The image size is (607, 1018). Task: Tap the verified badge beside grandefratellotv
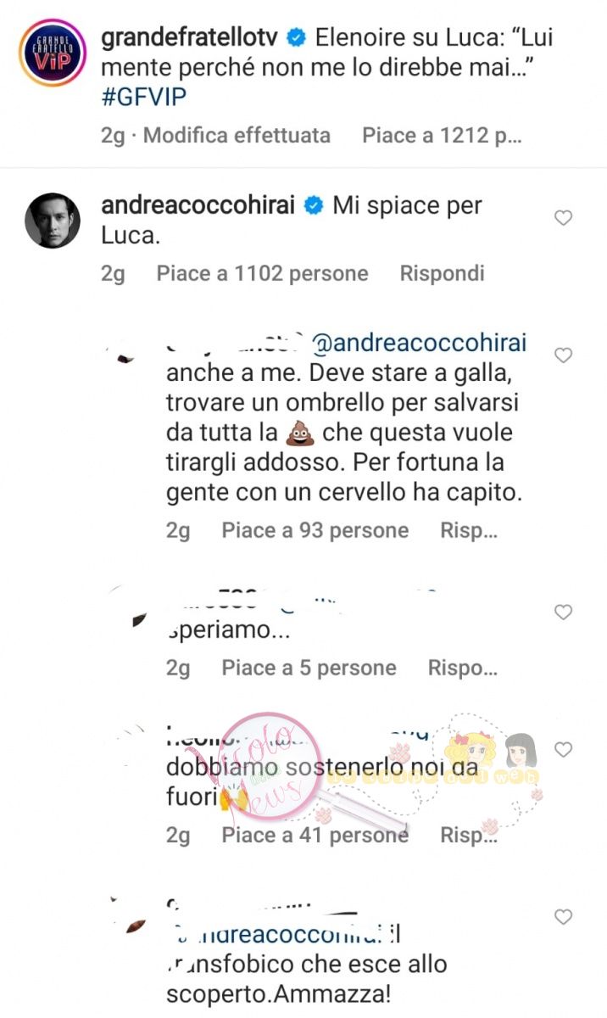296,37
